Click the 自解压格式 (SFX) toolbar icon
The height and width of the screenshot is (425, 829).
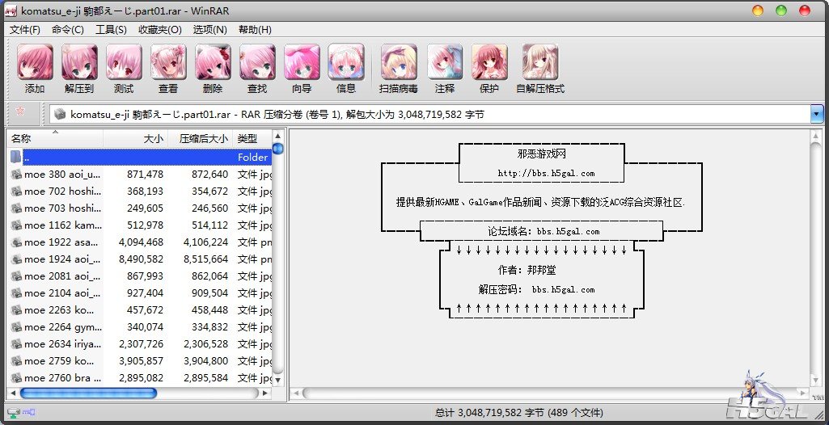point(540,62)
